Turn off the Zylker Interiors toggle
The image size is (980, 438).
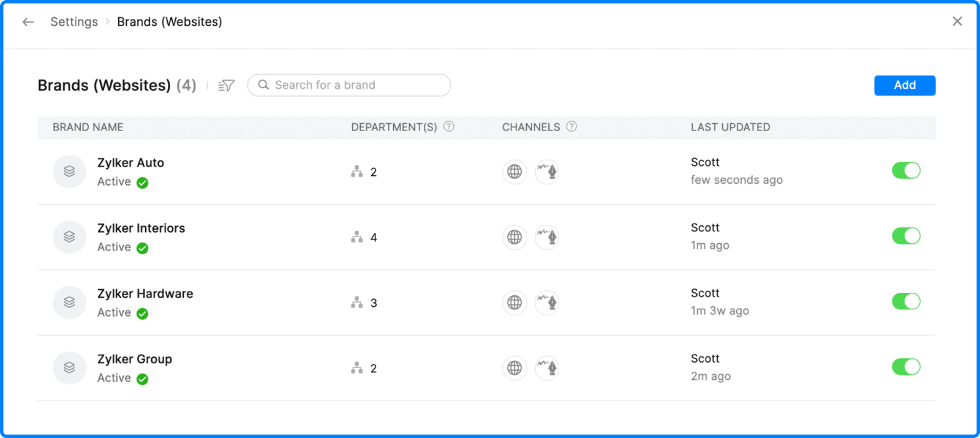(x=906, y=236)
